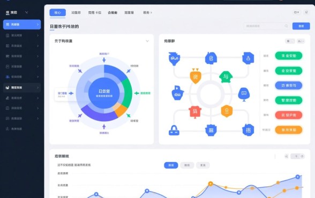Screen dimensions: 315x198
Task: Select the last gray pill above the line chart
Action: click(203, 165)
